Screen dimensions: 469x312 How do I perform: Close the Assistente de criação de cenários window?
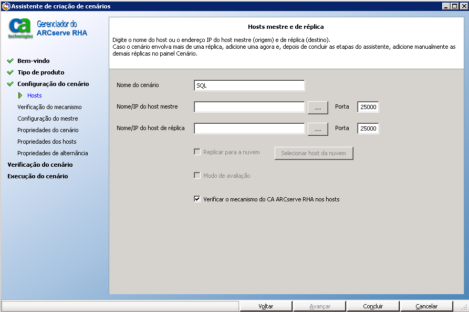[463, 6]
